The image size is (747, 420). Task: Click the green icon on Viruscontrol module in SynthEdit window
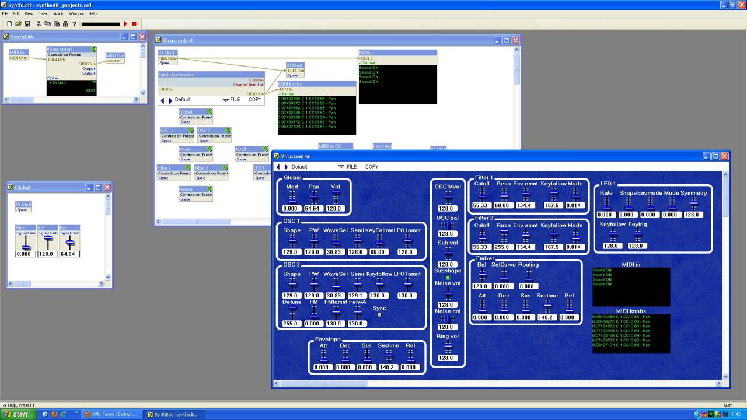pyautogui.click(x=93, y=50)
